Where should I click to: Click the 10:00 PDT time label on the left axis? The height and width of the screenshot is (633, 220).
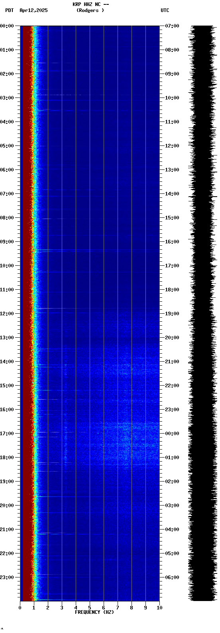tap(7, 266)
